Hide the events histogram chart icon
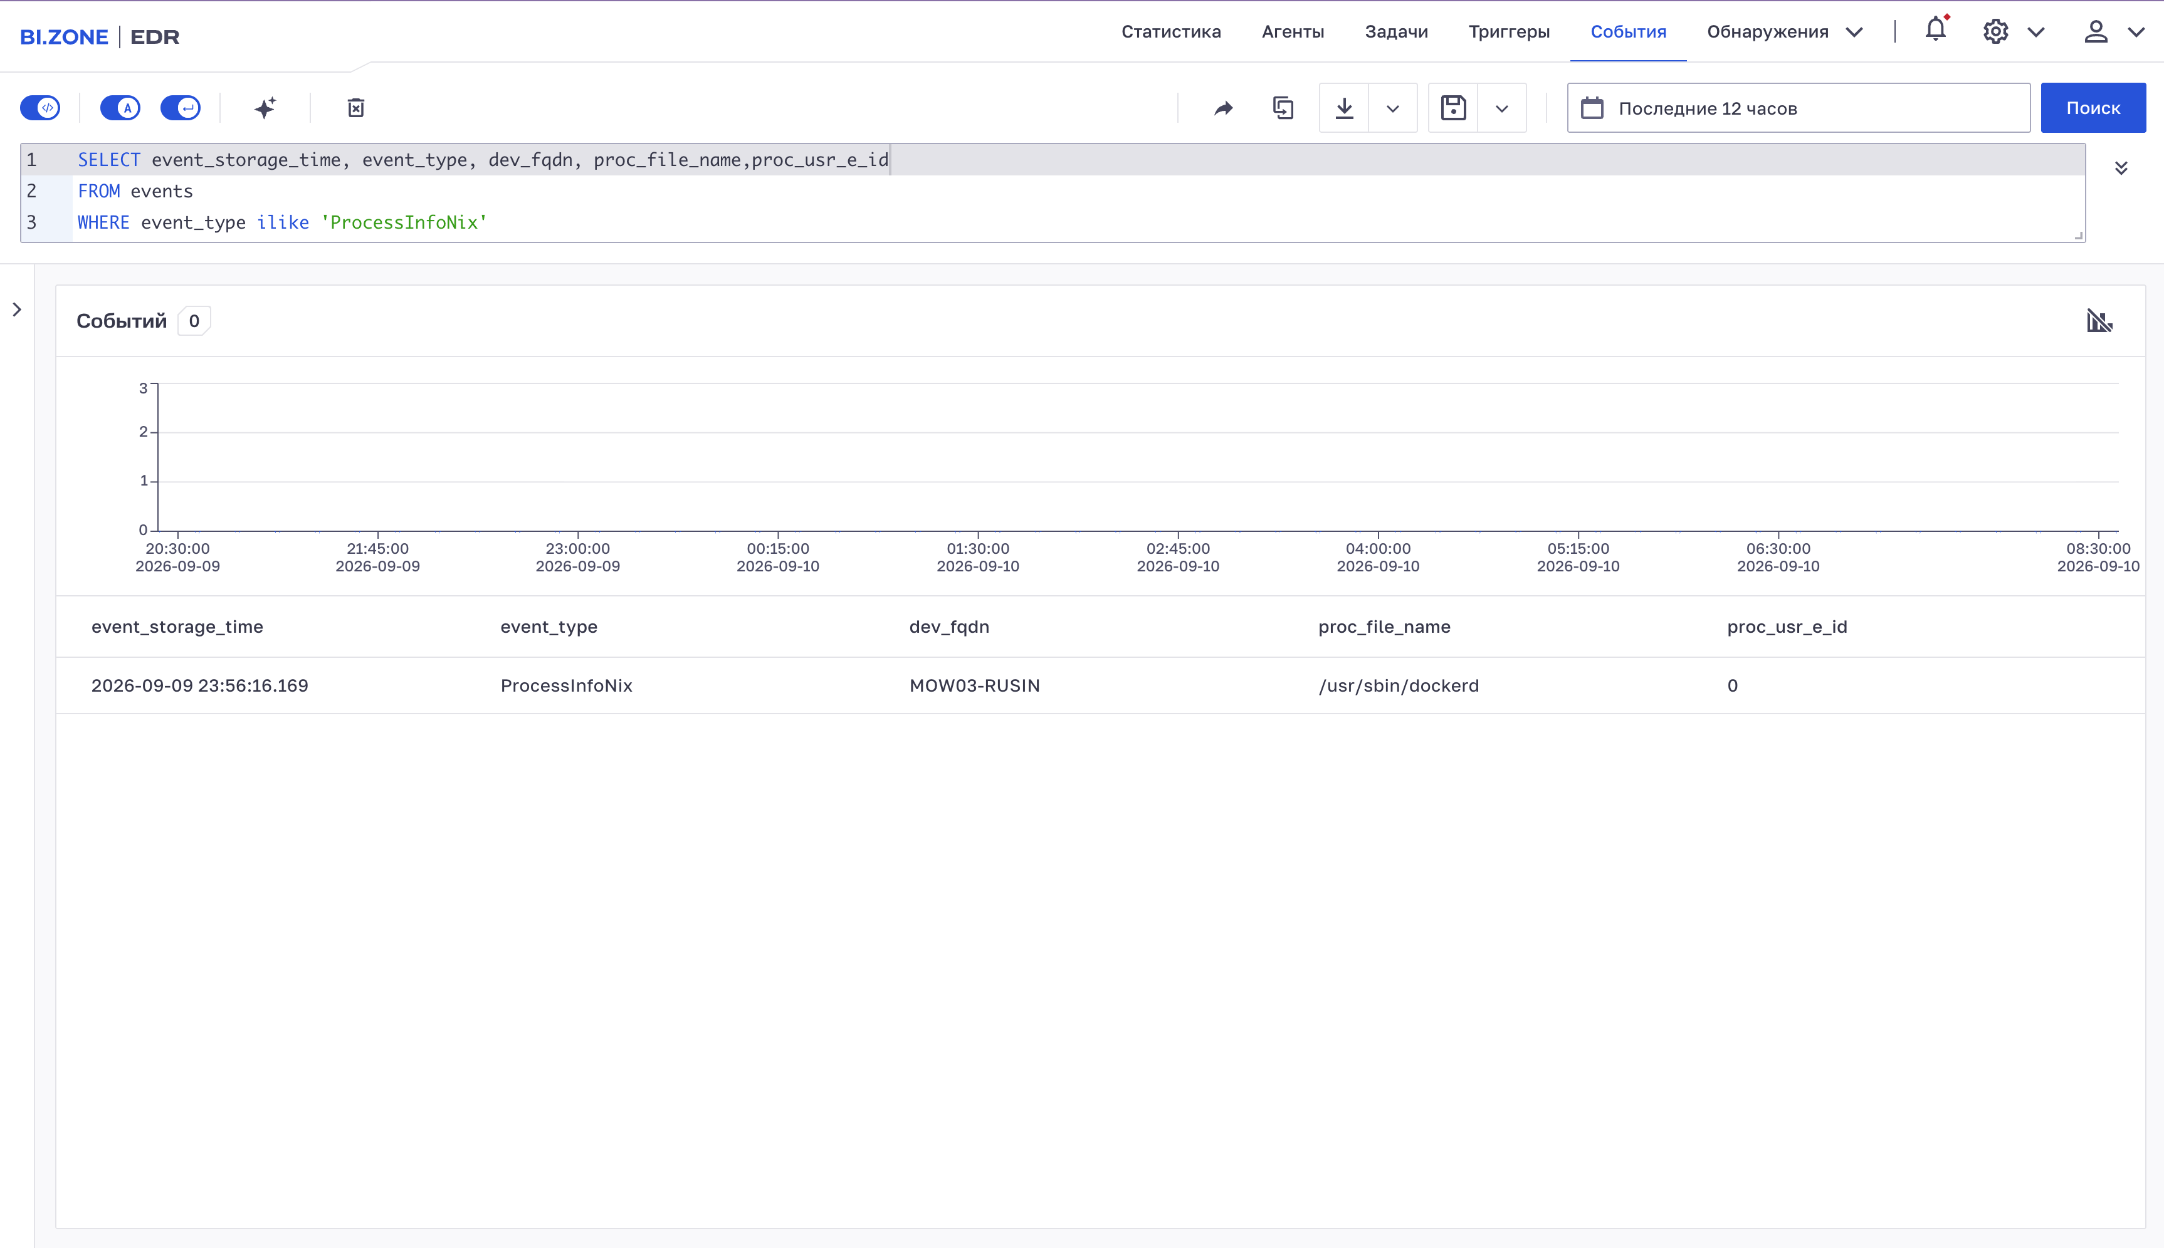 (x=2099, y=321)
